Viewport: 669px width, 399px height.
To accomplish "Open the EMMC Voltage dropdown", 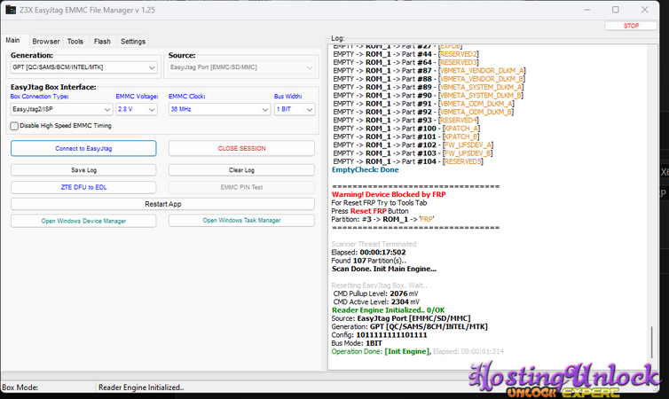I will [x=138, y=109].
